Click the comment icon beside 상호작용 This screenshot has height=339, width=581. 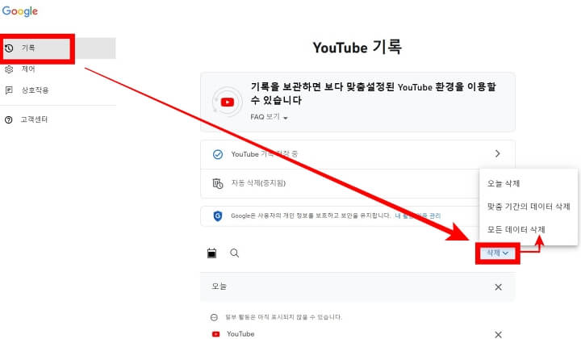click(x=9, y=90)
